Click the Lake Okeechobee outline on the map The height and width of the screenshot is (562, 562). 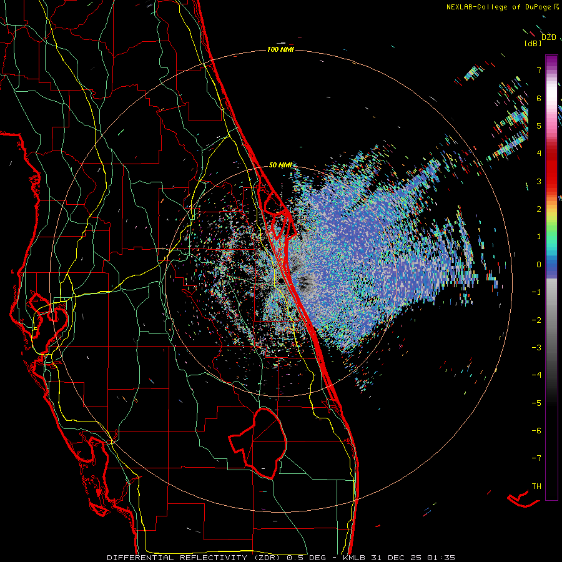[257, 443]
